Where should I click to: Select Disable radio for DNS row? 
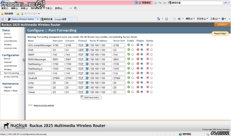tap(142, 50)
